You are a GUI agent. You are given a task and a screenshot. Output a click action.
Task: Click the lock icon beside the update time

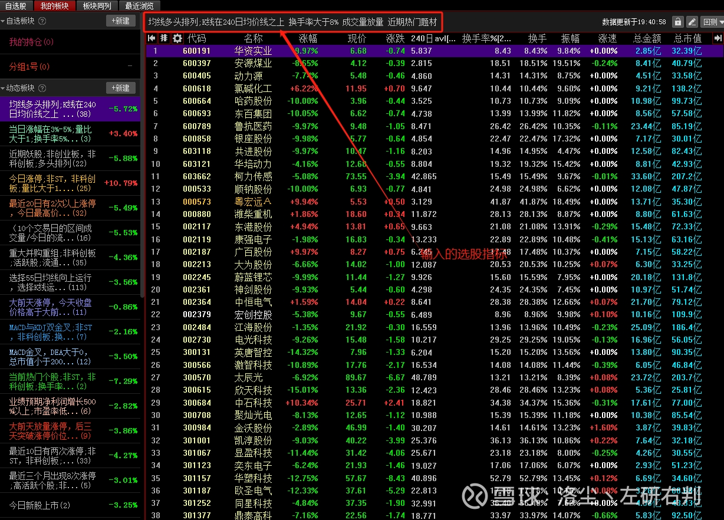(678, 22)
